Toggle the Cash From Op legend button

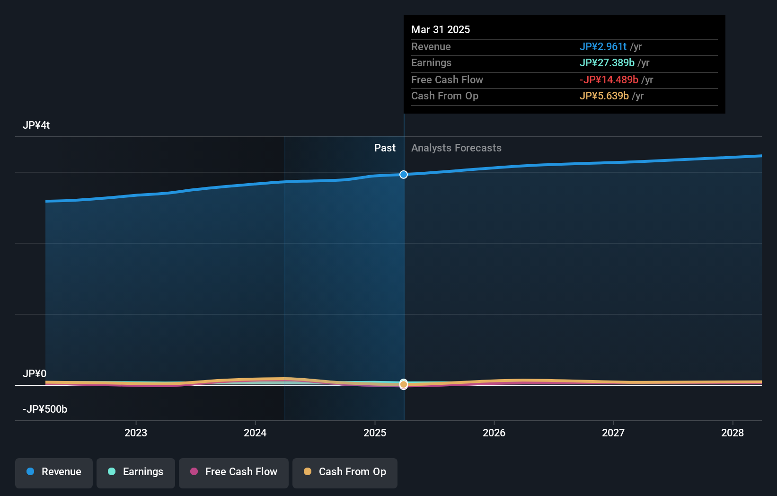pyautogui.click(x=345, y=473)
